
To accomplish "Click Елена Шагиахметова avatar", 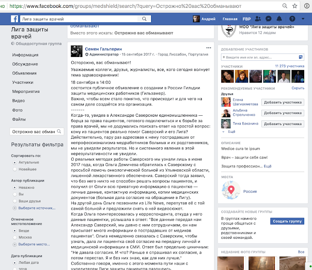I will click(226, 102).
